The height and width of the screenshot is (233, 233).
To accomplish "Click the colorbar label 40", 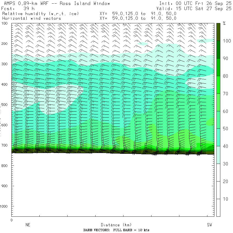I will pos(225,146).
